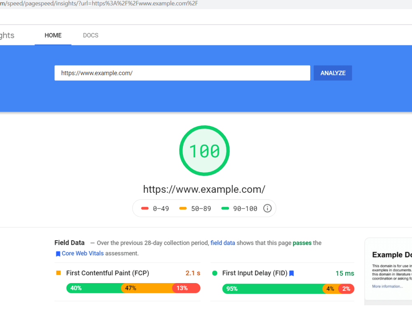
Task: Click the score legend info icon
Action: click(267, 208)
